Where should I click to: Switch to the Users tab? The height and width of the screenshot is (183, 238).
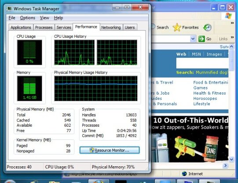click(x=130, y=27)
